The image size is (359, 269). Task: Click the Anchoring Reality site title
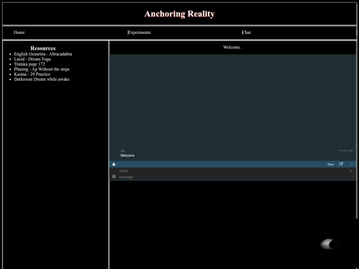179,14
